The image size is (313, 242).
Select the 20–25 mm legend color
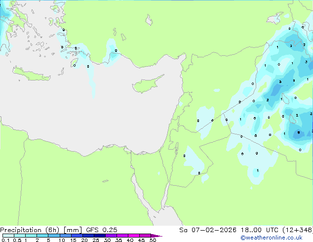pyautogui.click(x=88, y=236)
